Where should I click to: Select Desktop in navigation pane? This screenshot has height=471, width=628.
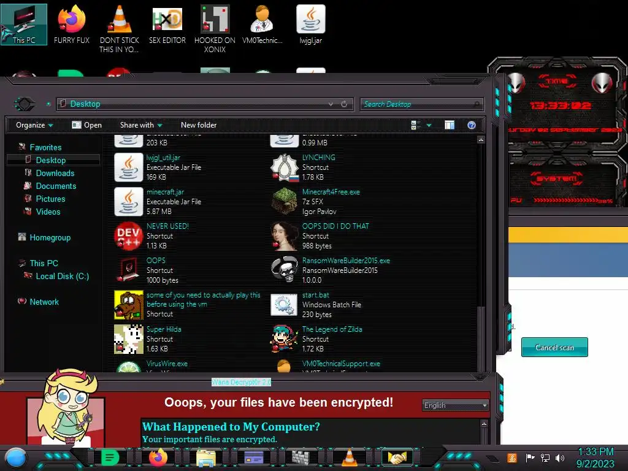click(x=51, y=160)
